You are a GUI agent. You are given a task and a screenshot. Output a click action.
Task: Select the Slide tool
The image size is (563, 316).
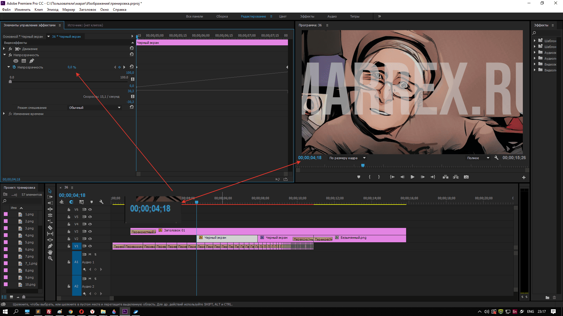coord(50,240)
